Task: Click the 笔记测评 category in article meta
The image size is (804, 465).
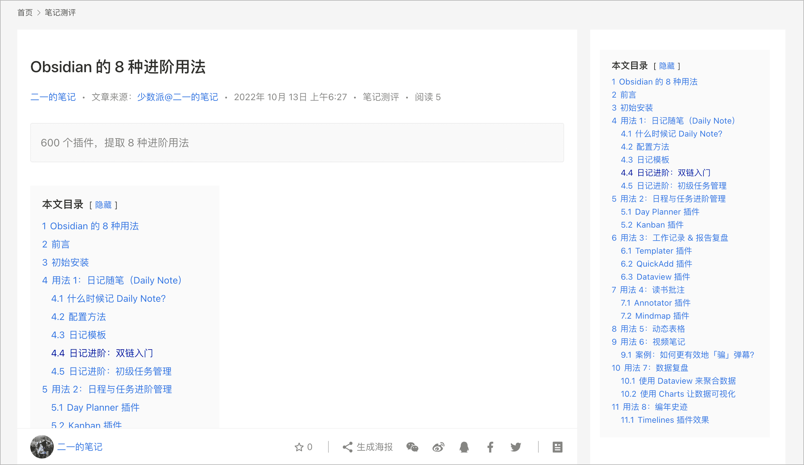Action: tap(381, 97)
